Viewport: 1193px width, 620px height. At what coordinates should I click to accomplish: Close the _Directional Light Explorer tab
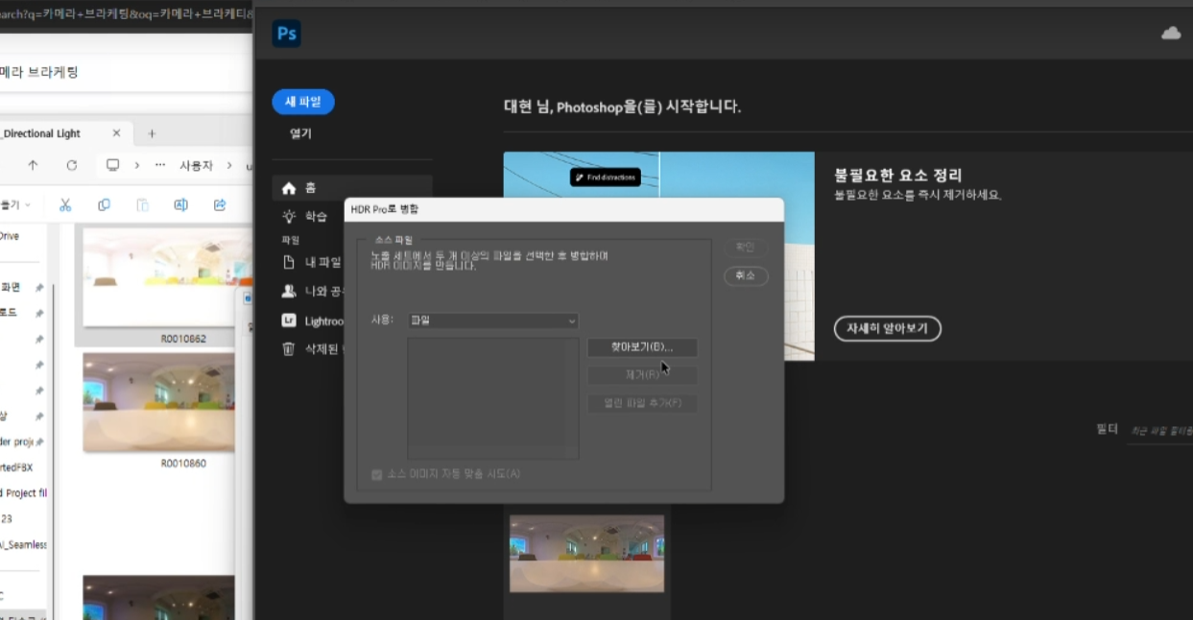117,133
